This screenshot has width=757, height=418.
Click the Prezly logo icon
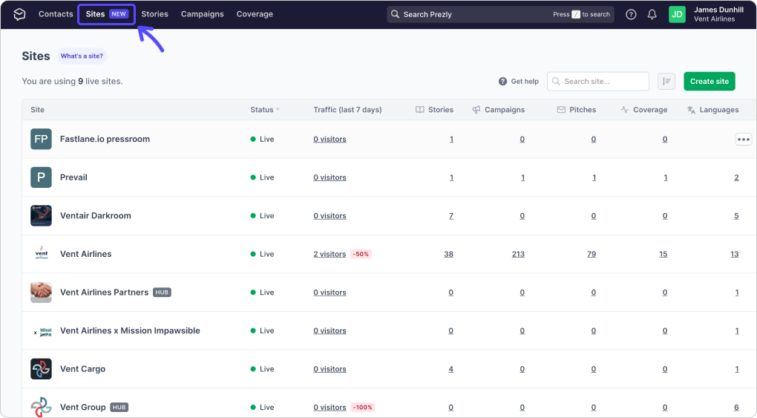pyautogui.click(x=19, y=14)
